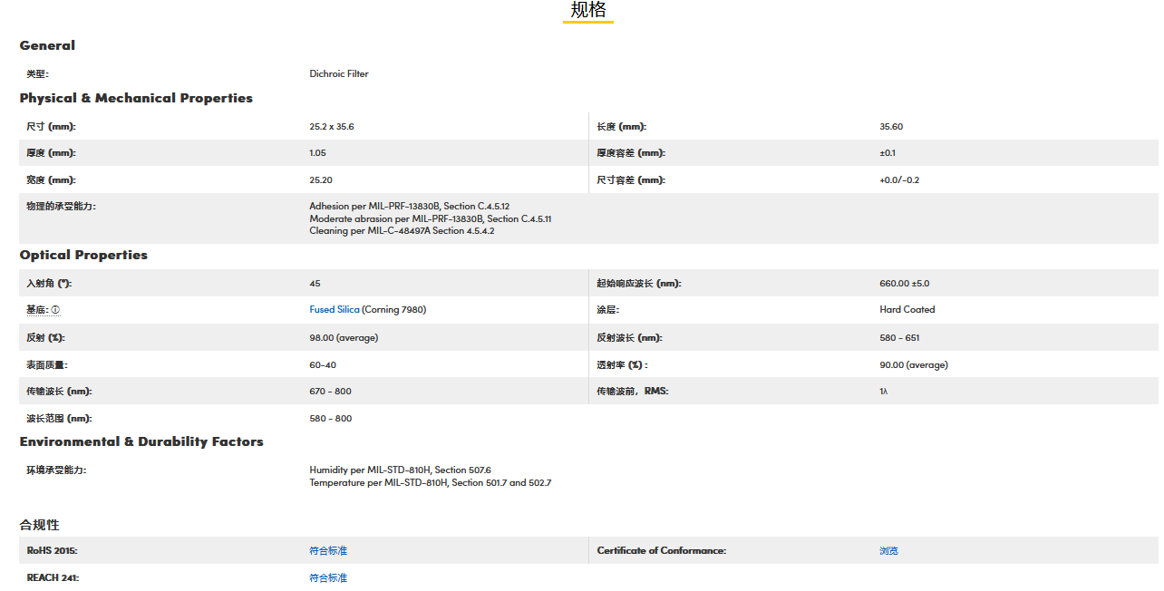1164x591 pixels.
Task: Click the 表面质量 label
Action: (47, 365)
